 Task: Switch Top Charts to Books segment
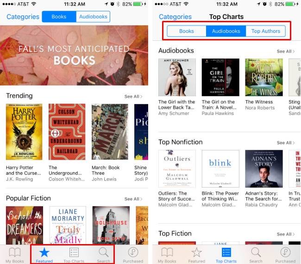(187, 31)
